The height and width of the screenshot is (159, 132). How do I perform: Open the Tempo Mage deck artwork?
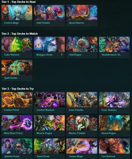click(x=82, y=146)
